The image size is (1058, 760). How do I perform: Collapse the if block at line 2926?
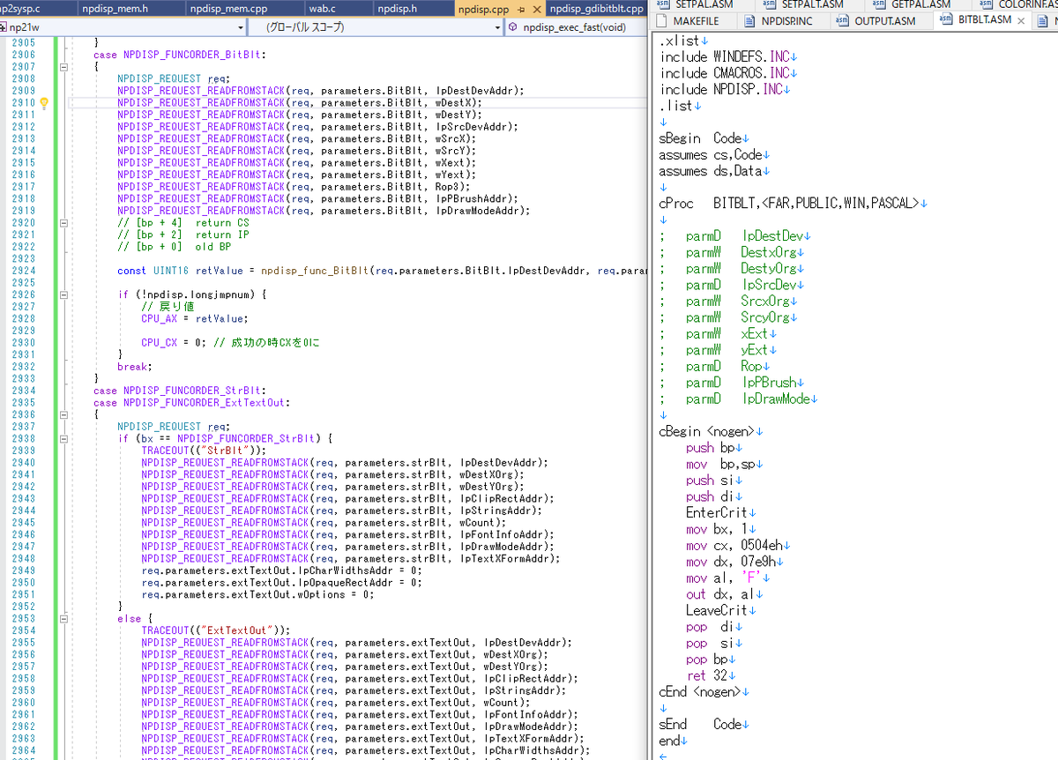click(63, 294)
